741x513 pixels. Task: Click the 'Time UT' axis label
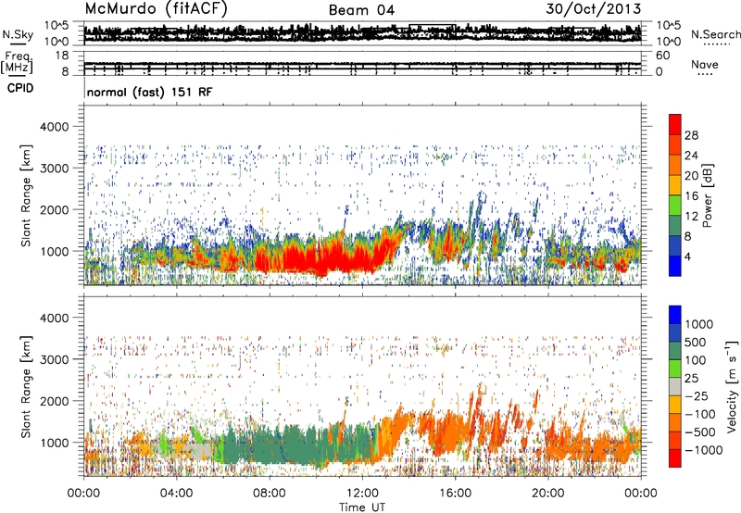click(362, 507)
